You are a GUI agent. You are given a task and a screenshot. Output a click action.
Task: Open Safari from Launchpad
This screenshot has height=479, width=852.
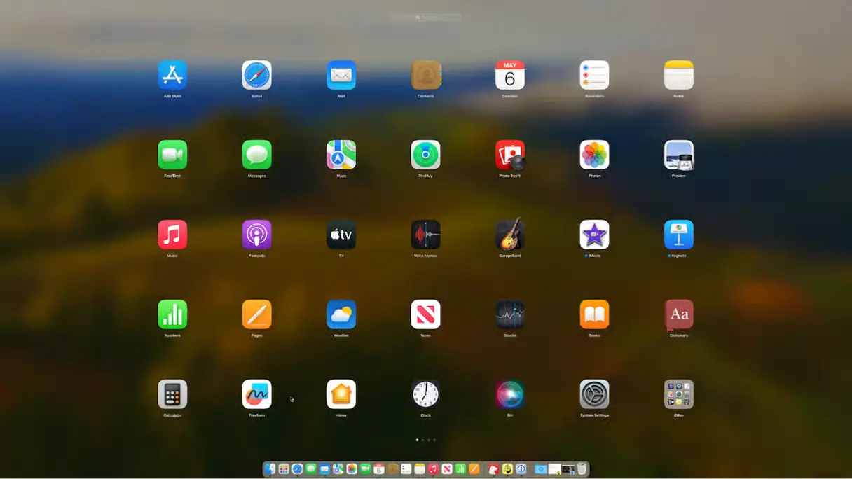click(256, 75)
